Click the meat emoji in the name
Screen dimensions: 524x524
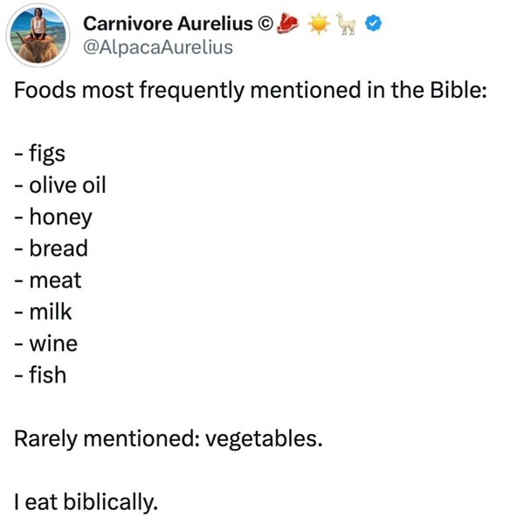pos(288,24)
